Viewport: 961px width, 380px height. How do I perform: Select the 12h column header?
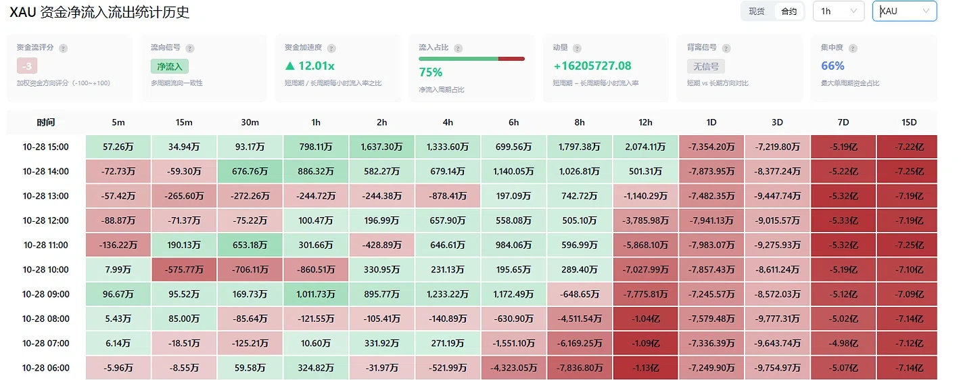click(646, 122)
